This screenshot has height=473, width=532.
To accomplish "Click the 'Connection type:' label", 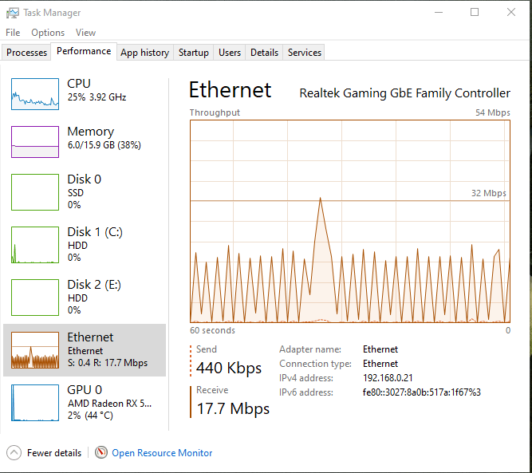I will (315, 364).
